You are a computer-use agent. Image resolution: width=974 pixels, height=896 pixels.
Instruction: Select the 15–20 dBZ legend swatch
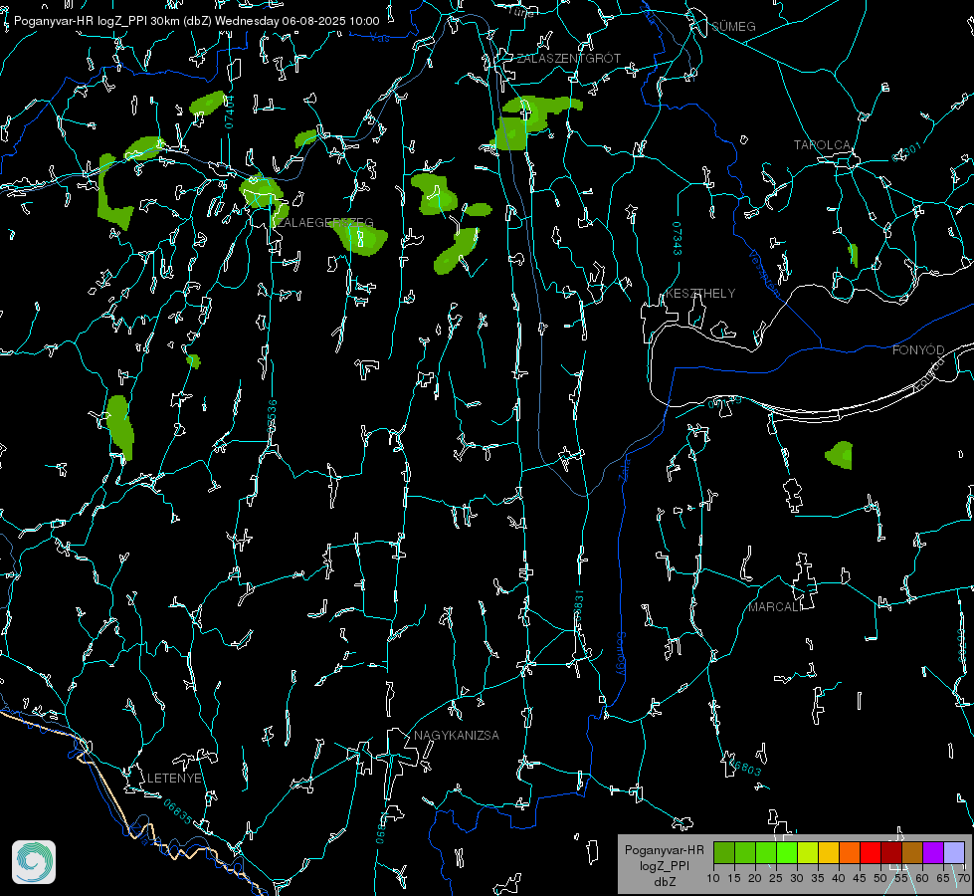(745, 852)
